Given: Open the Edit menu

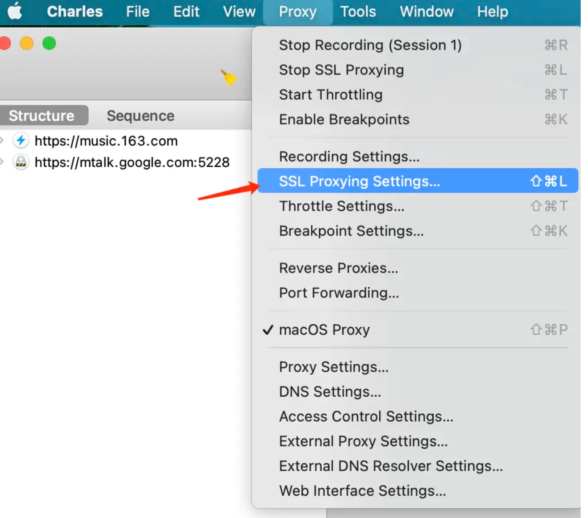Looking at the screenshot, I should [186, 12].
